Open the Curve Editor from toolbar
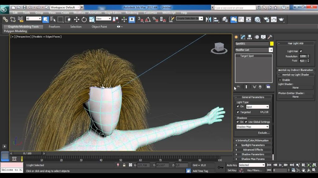The height and width of the screenshot is (178, 318). pyautogui.click(x=241, y=19)
